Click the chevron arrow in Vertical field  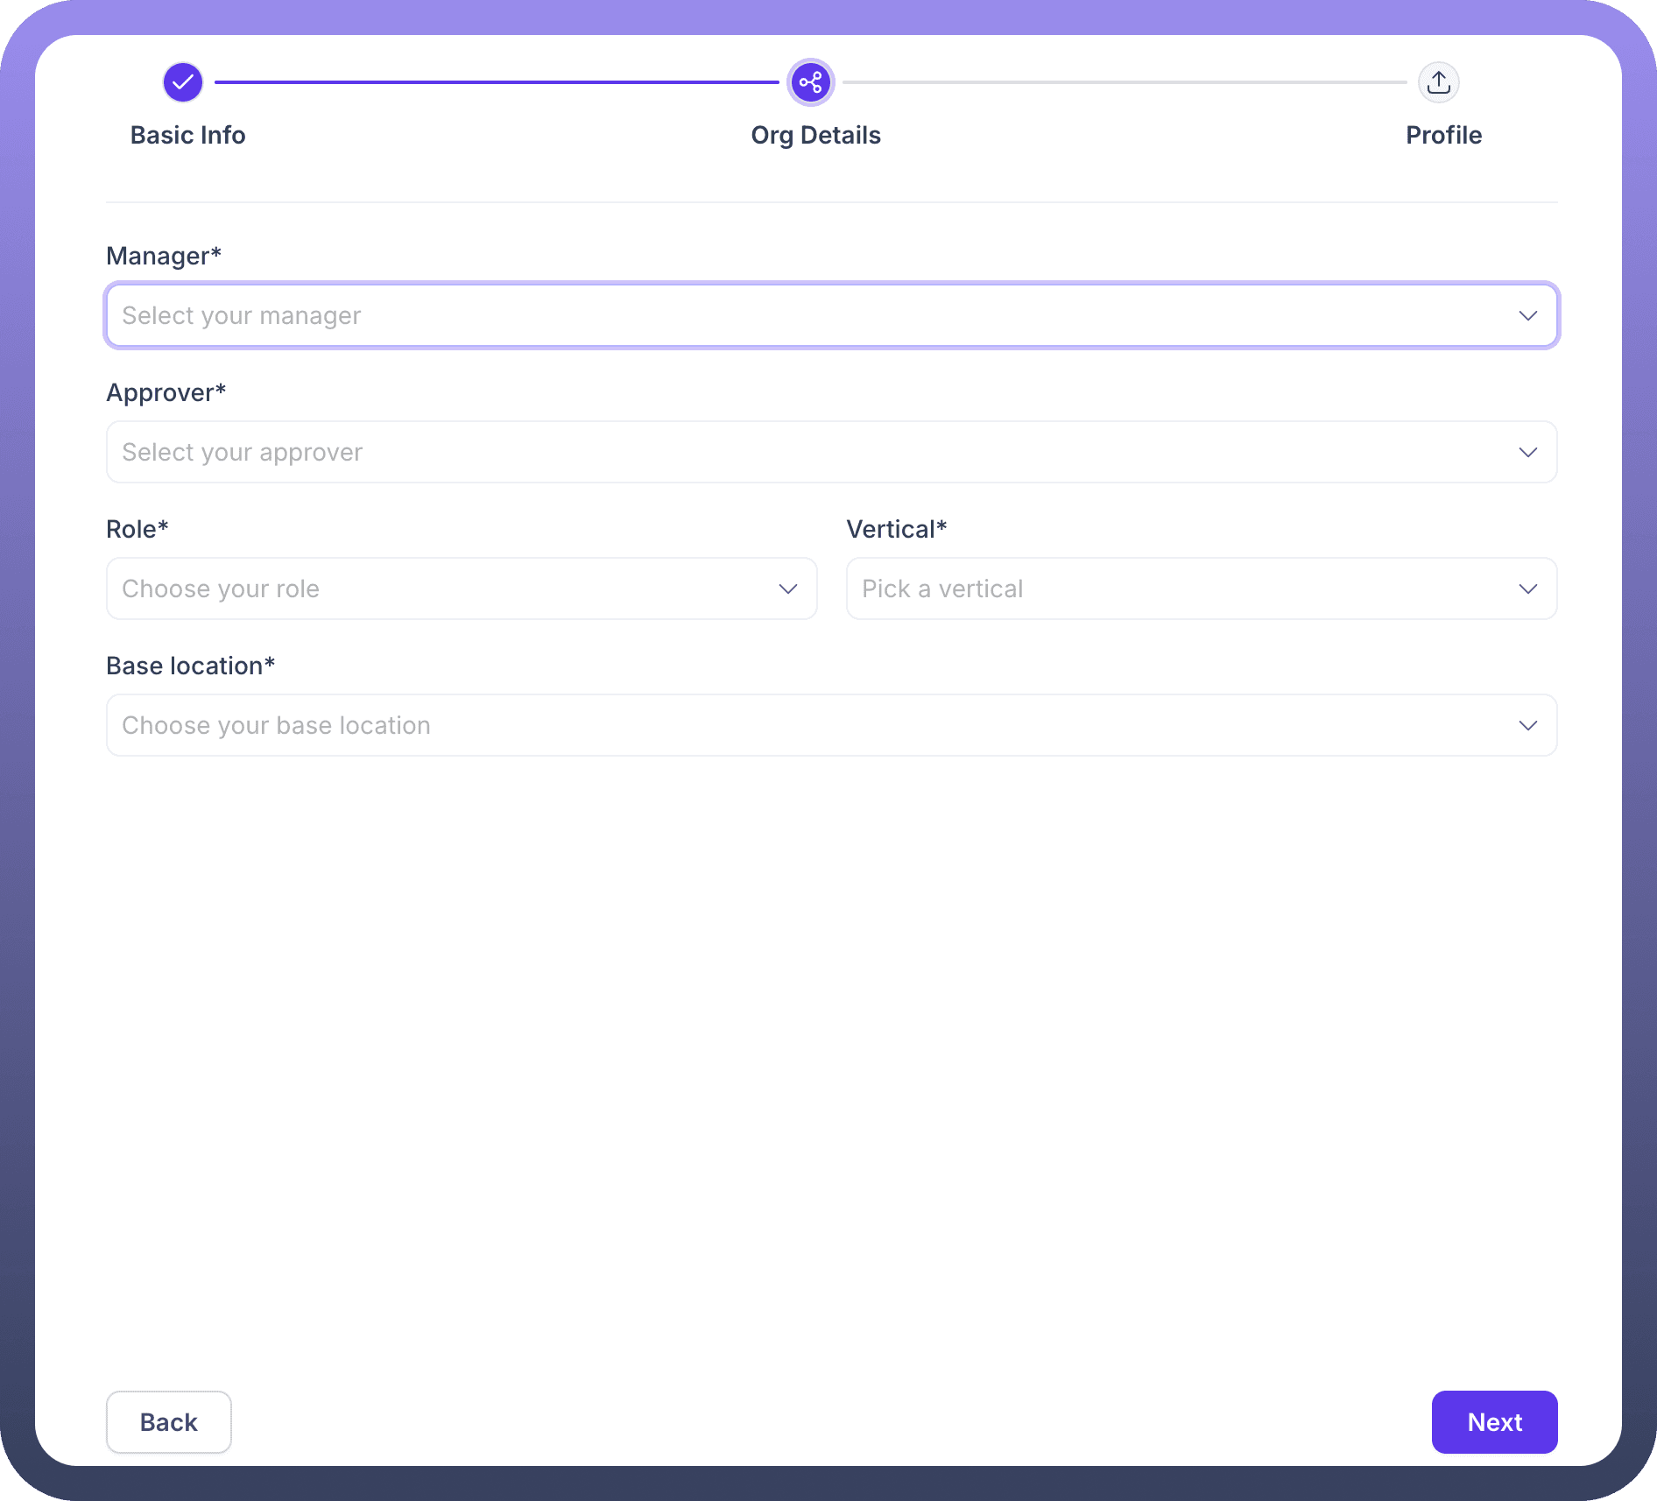pyautogui.click(x=1527, y=588)
